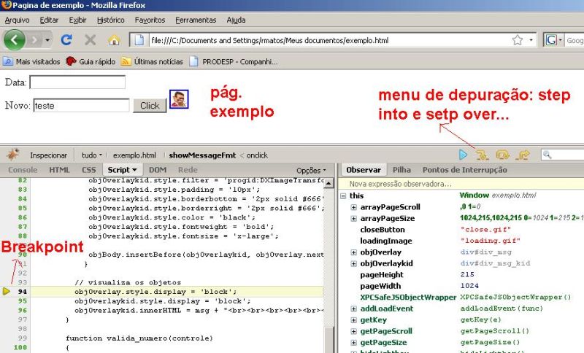Switch to the HTML tab
The image size is (584, 353).
click(59, 170)
